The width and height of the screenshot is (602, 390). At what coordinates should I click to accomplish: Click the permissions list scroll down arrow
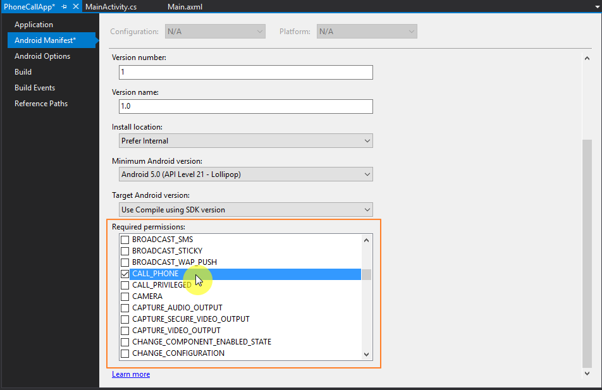(366, 355)
